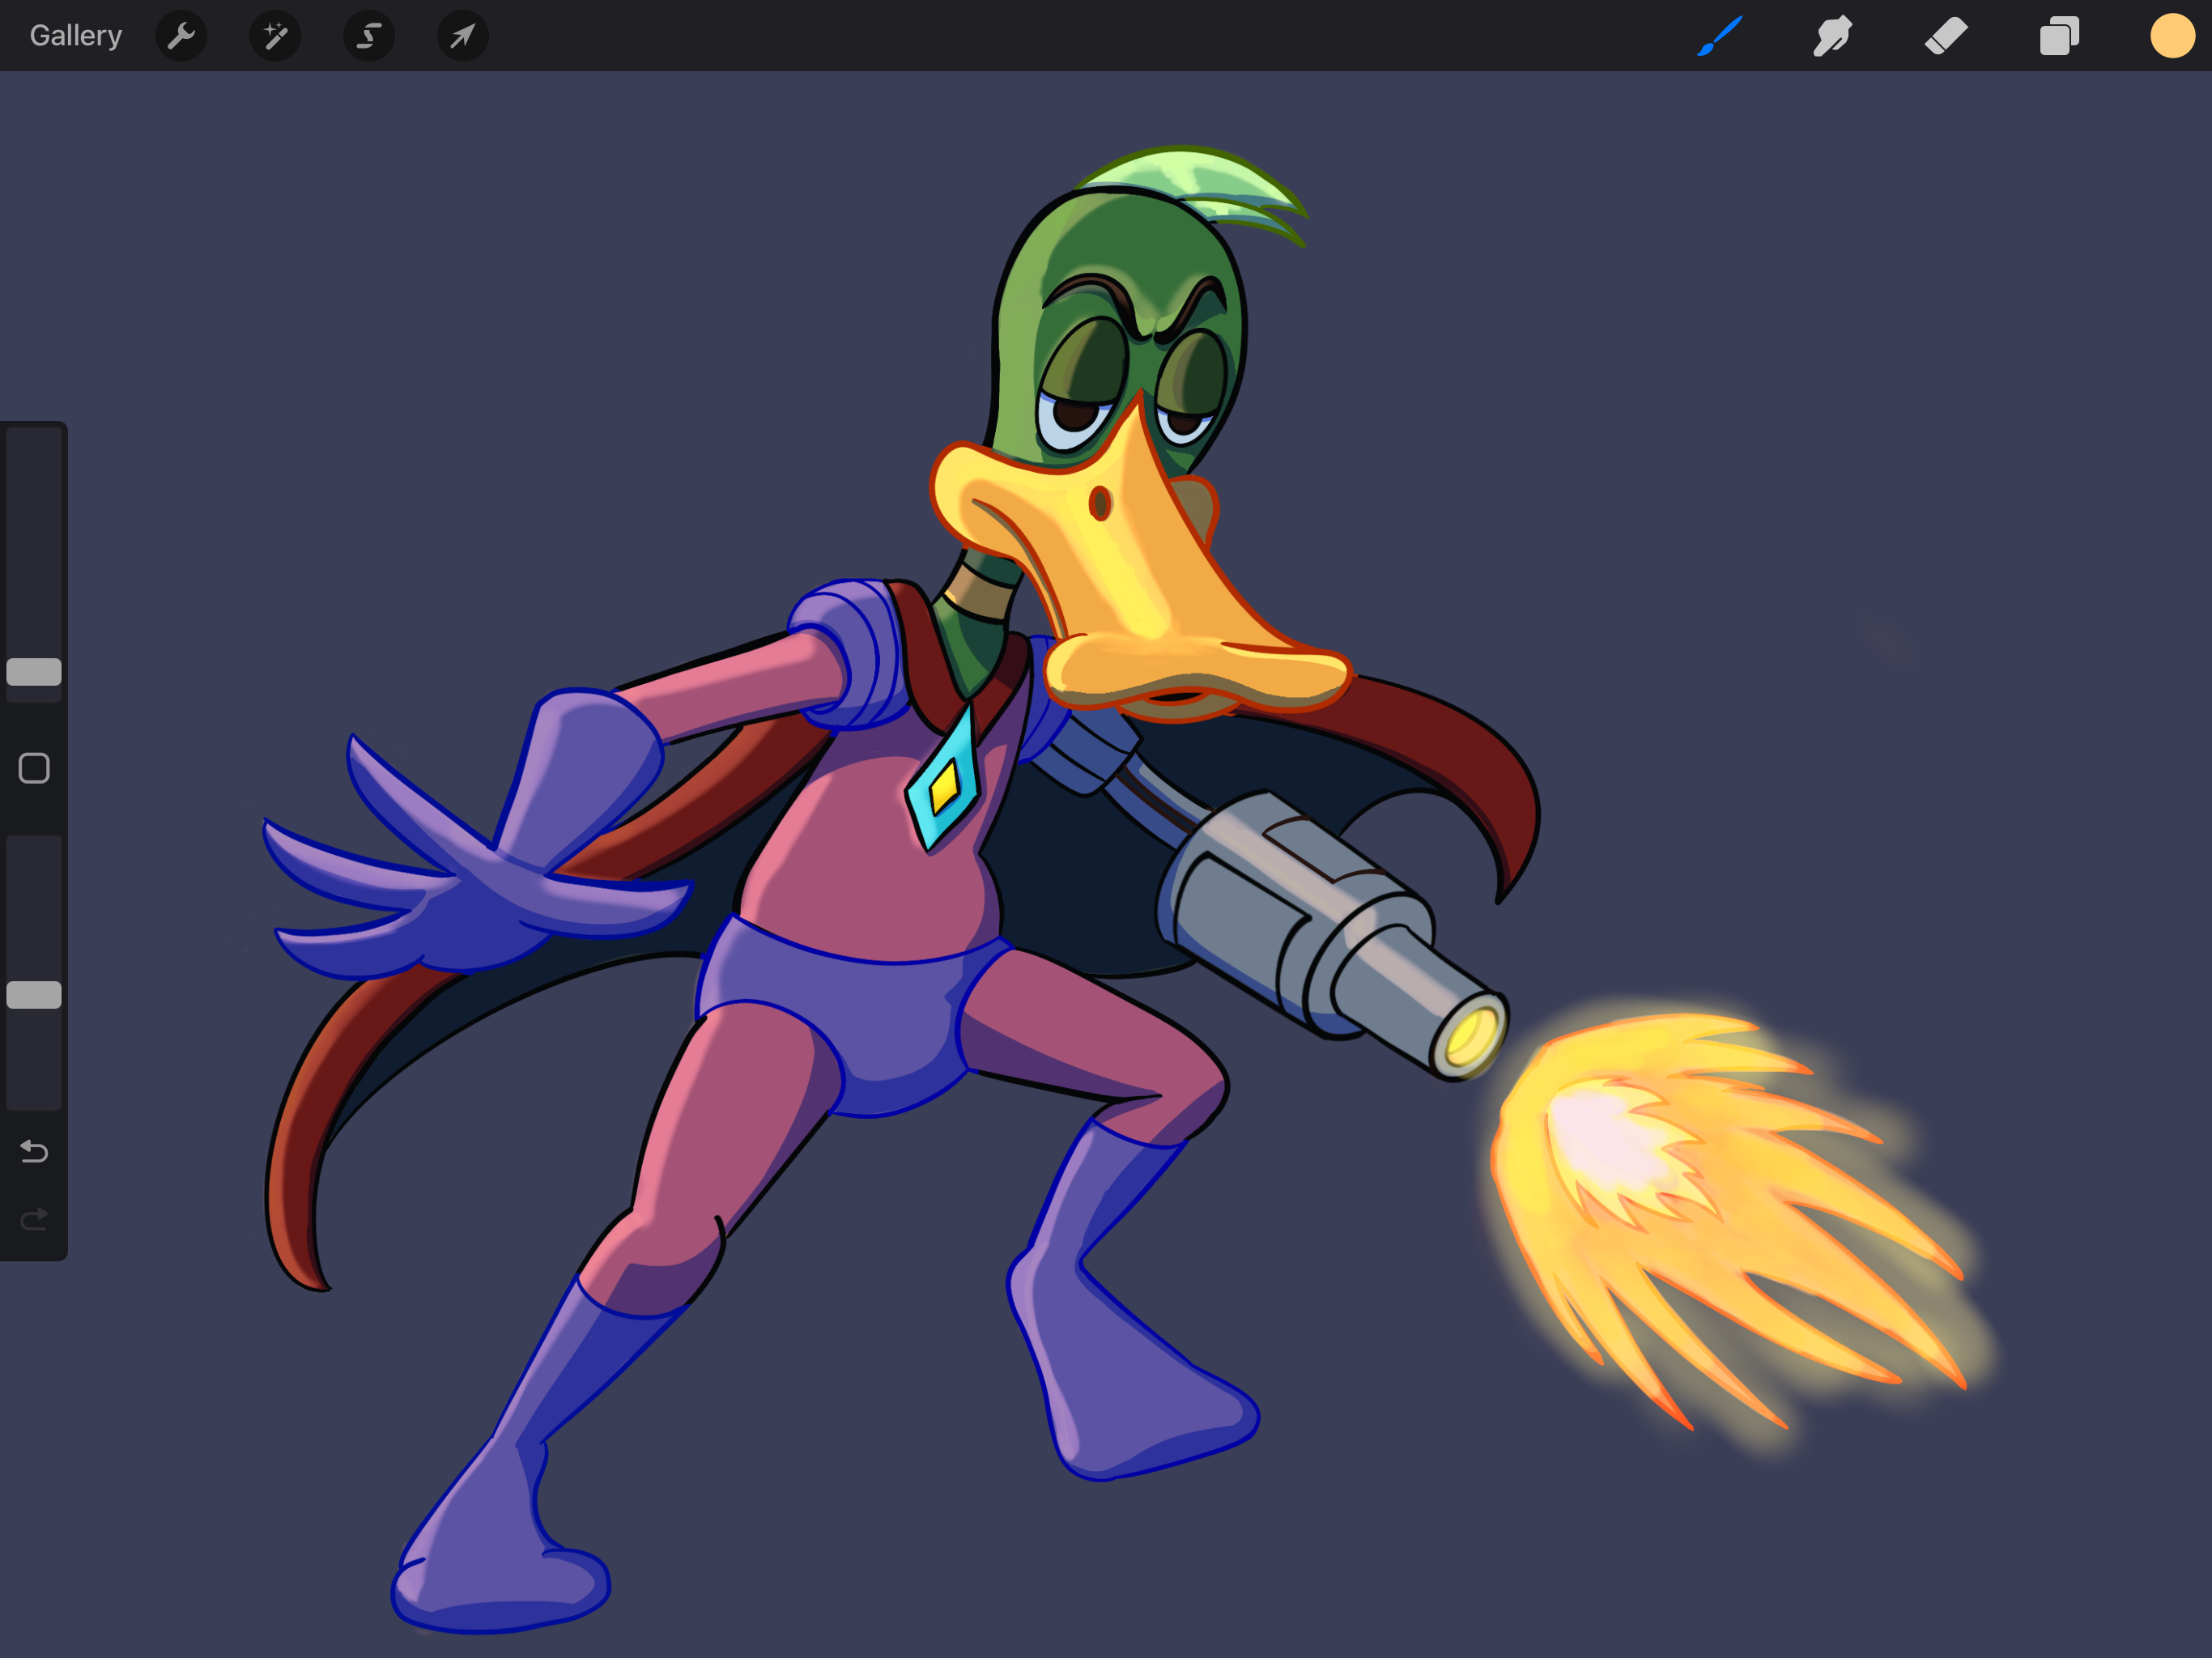Undo the last stroke
The image size is (2212, 1658).
point(34,1152)
